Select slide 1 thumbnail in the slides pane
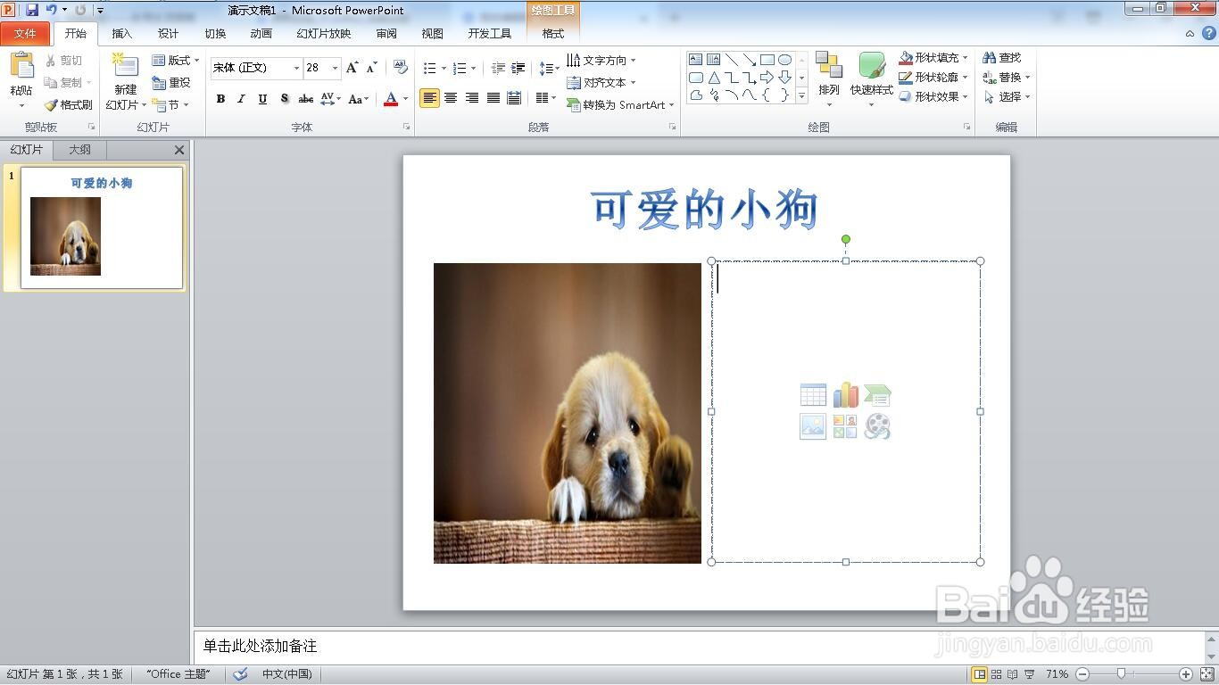The width and height of the screenshot is (1219, 685). click(102, 228)
